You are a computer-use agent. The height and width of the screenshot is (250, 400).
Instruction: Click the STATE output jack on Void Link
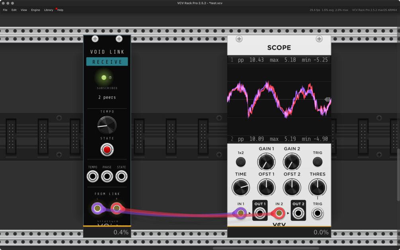coord(121,176)
